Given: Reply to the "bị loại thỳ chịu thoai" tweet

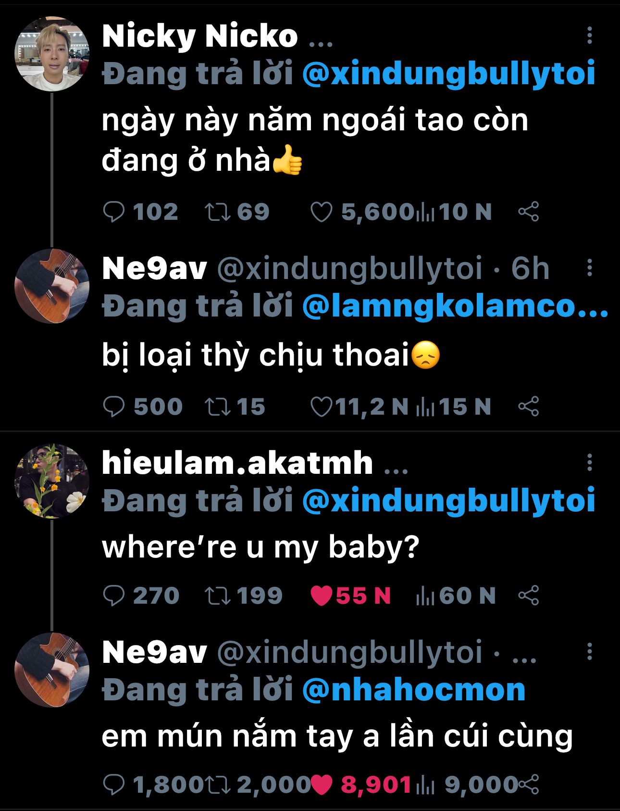Looking at the screenshot, I should point(114,407).
